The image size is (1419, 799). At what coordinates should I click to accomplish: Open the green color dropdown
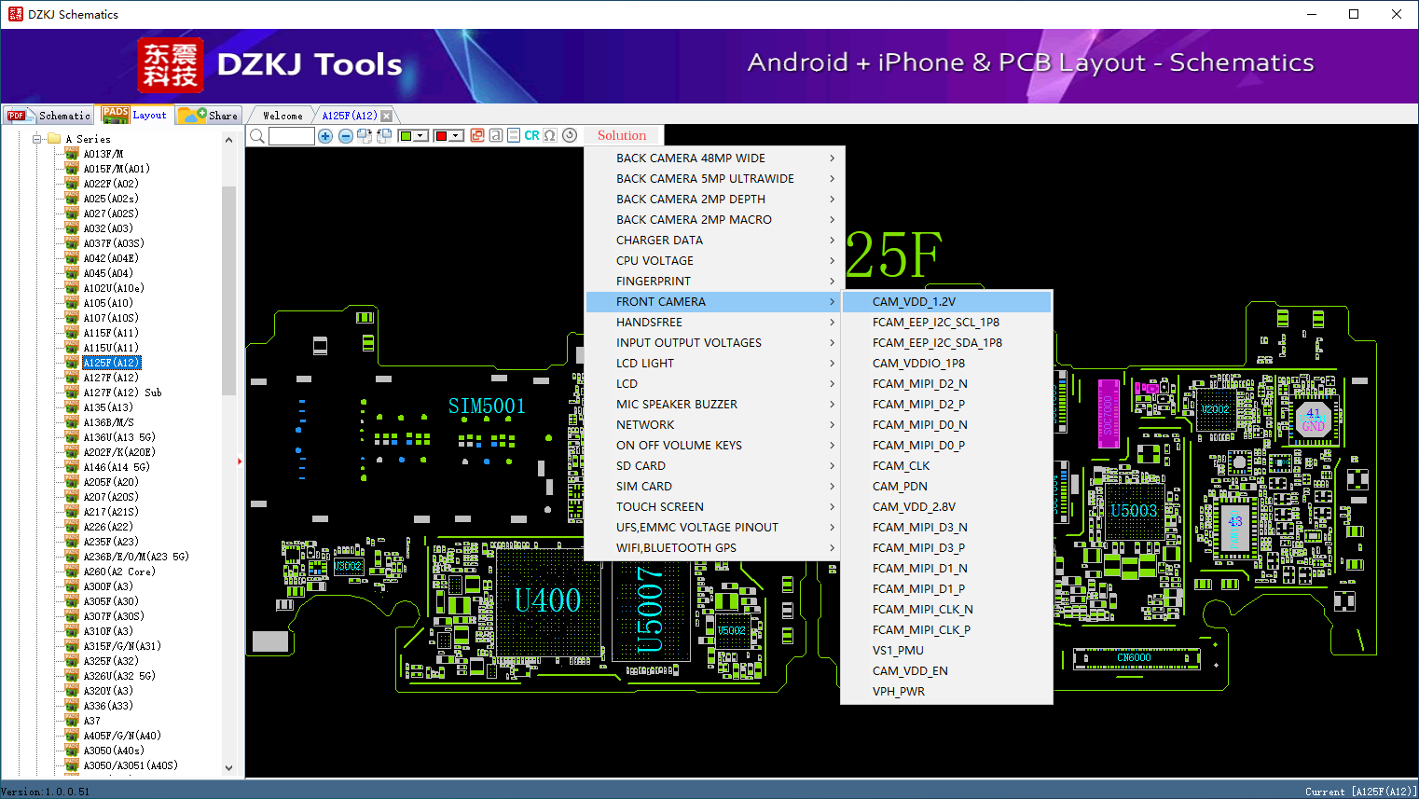tap(420, 136)
